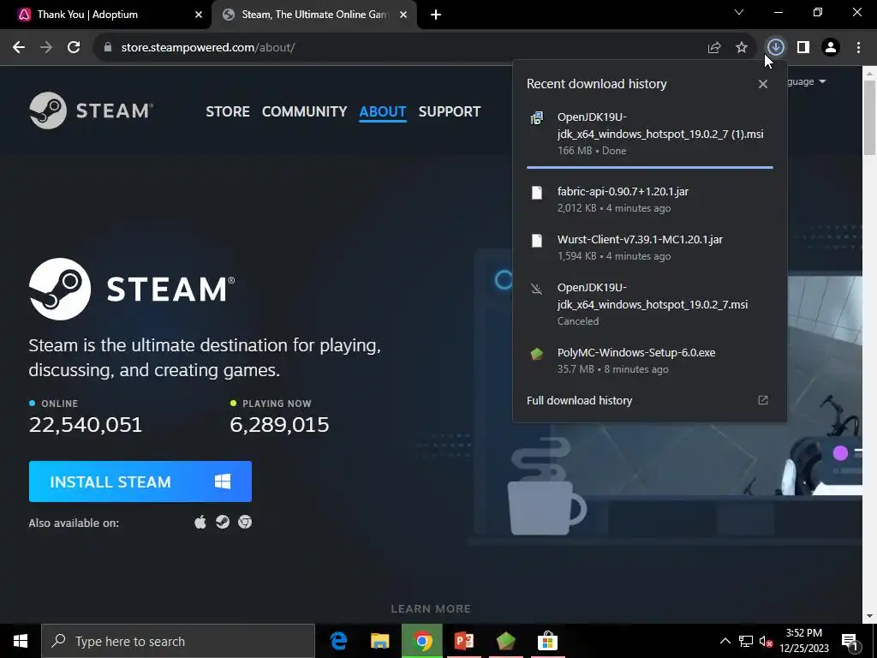This screenshot has width=877, height=658.
Task: Click the external link icon beside Full download history
Action: [x=763, y=400]
